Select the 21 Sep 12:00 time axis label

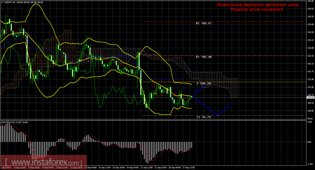pyautogui.click(x=146, y=167)
